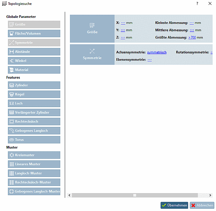
Task: Add Zylinder feature criterion
Action: [34, 85]
